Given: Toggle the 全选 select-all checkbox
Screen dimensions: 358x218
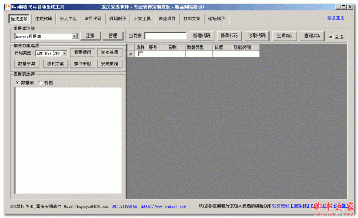Looking at the screenshot, I should click(331, 37).
